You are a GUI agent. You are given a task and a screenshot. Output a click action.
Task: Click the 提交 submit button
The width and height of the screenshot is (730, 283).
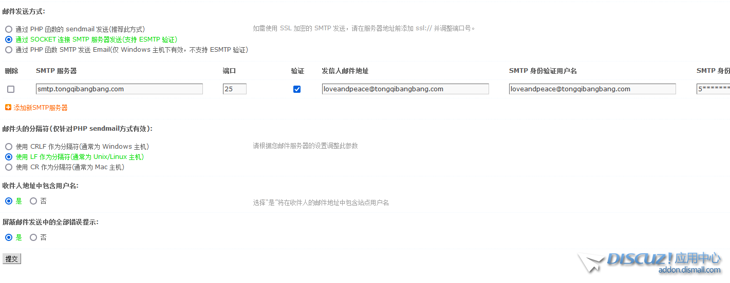(x=12, y=259)
